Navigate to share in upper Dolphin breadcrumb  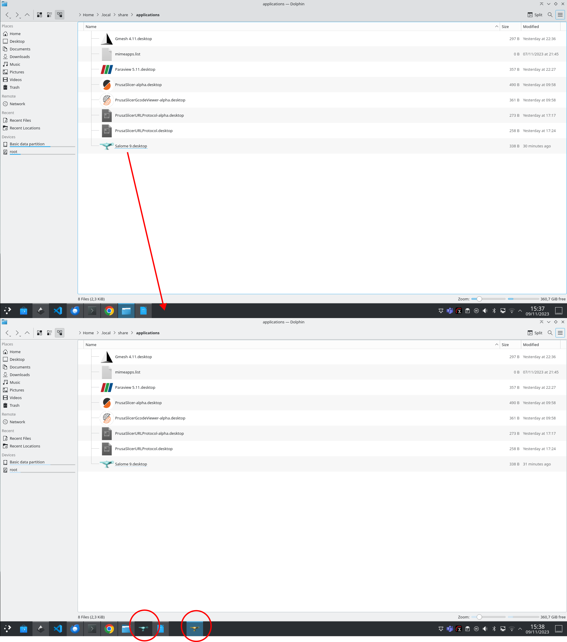[x=123, y=15]
